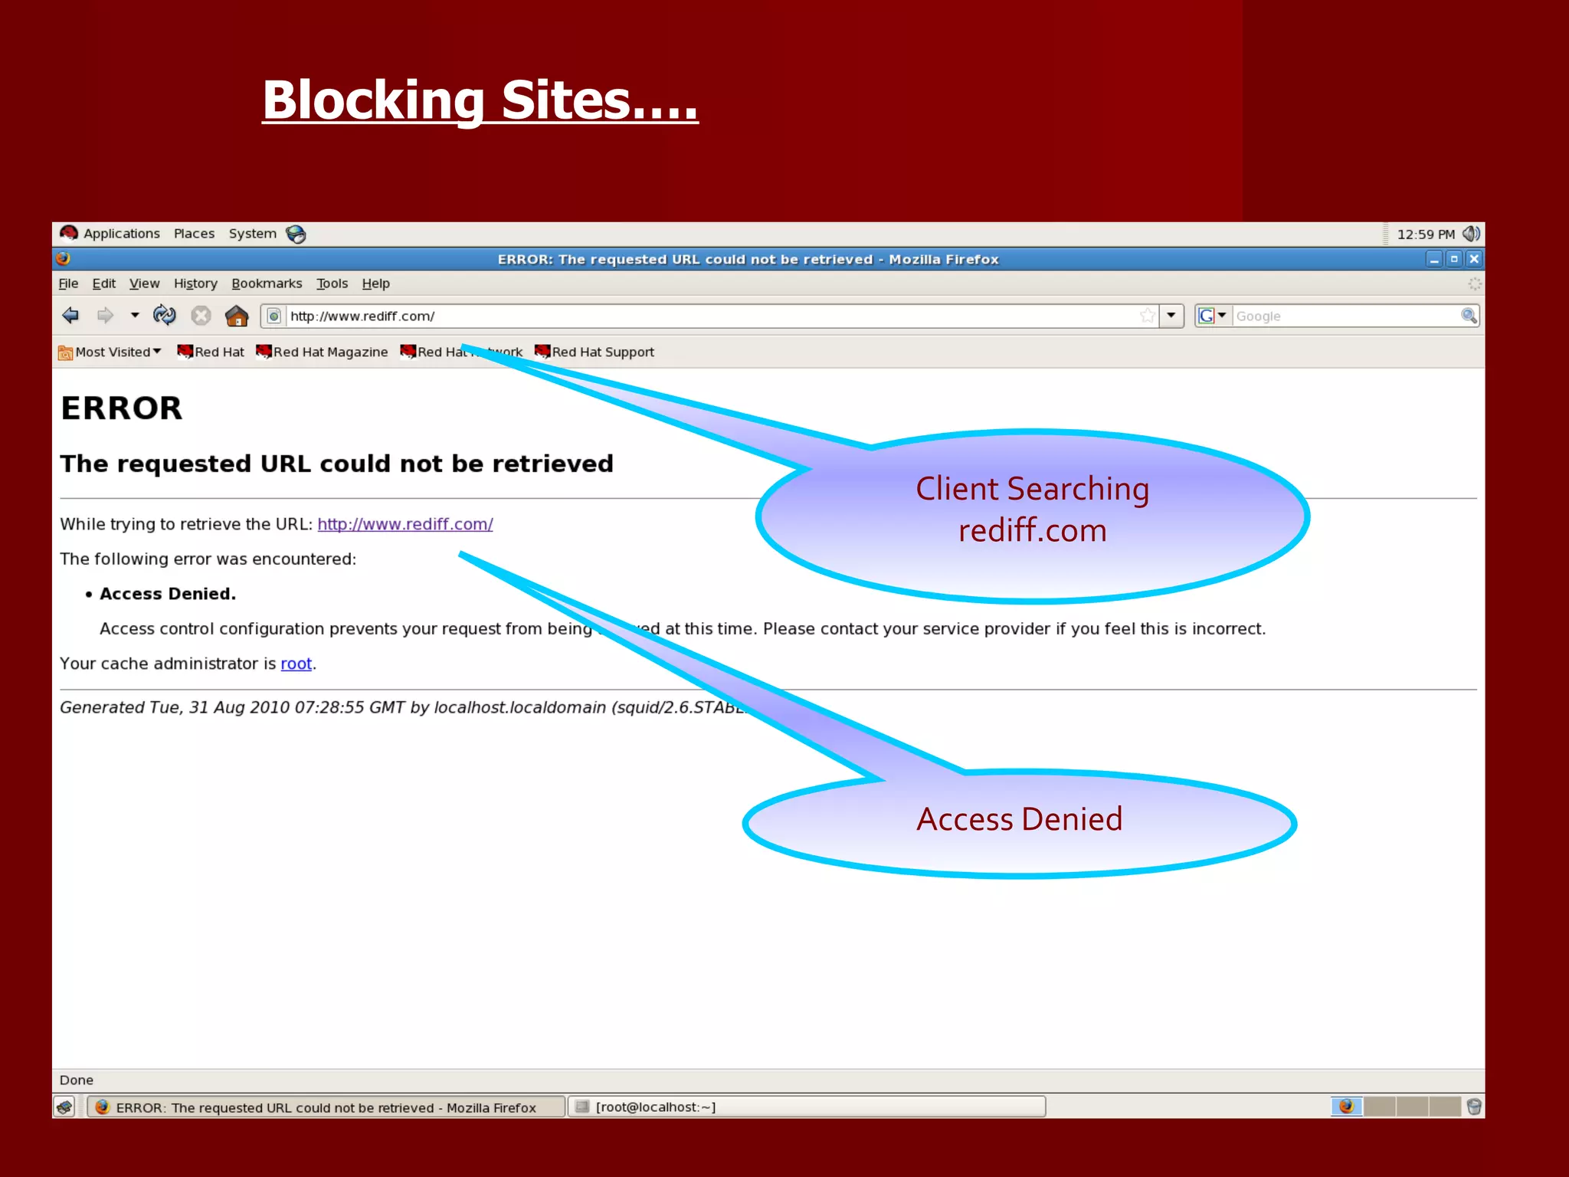Expand the address bar URL dropdown
This screenshot has height=1177, width=1569.
coord(1171,316)
